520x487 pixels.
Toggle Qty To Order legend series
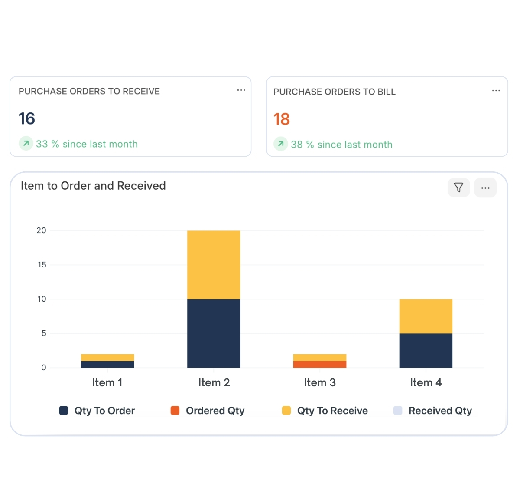104,411
